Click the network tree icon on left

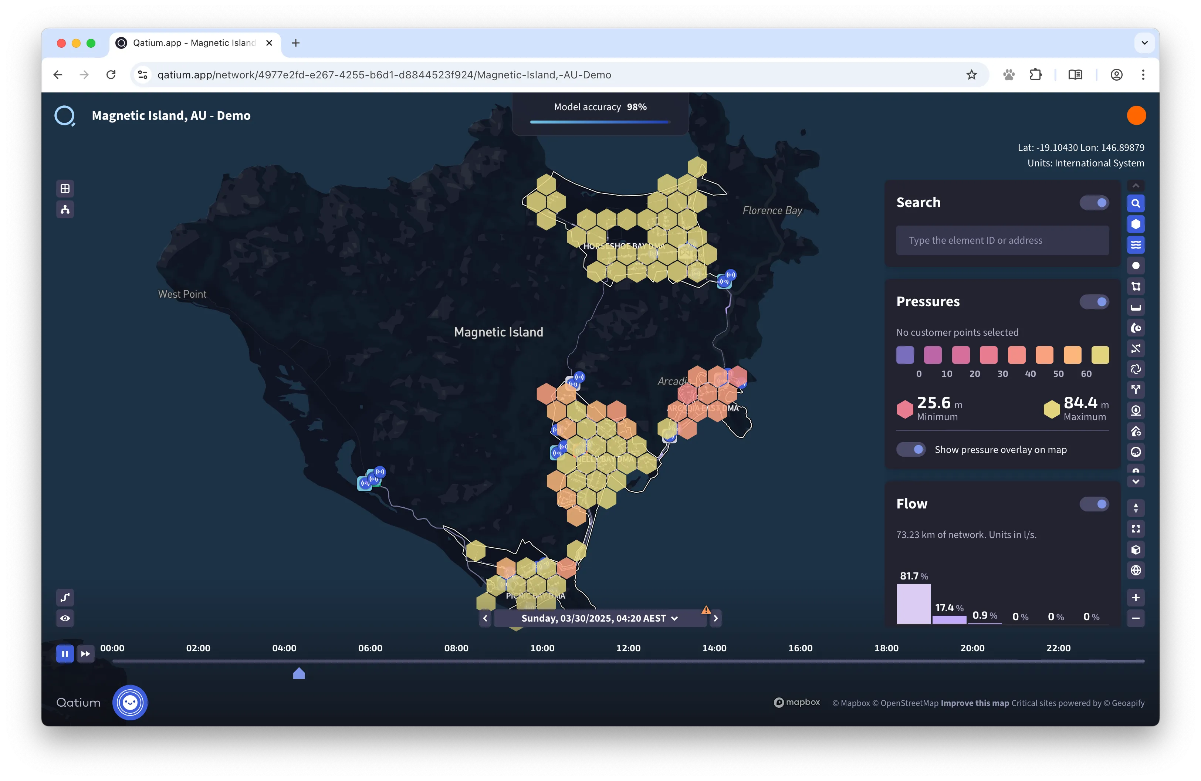pyautogui.click(x=65, y=209)
